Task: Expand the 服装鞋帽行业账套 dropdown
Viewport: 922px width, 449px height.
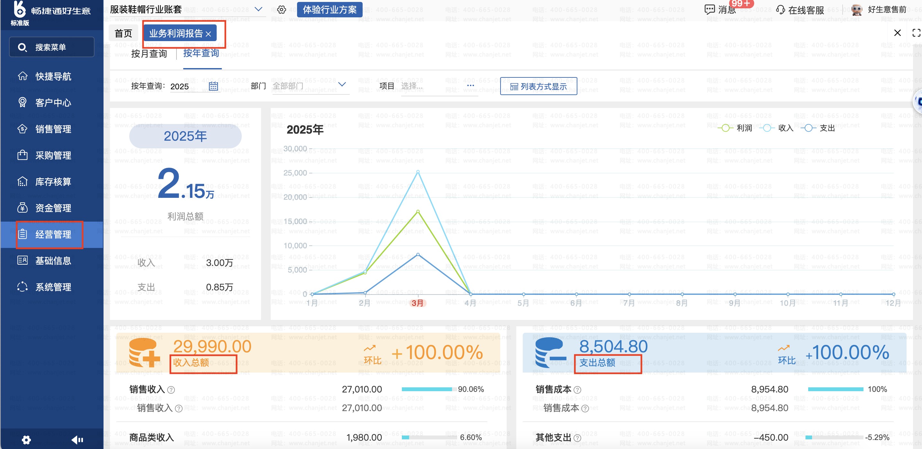Action: pyautogui.click(x=258, y=9)
